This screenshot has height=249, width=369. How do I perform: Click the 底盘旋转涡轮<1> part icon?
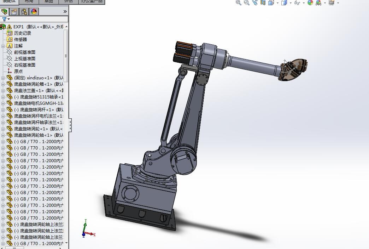point(10,129)
